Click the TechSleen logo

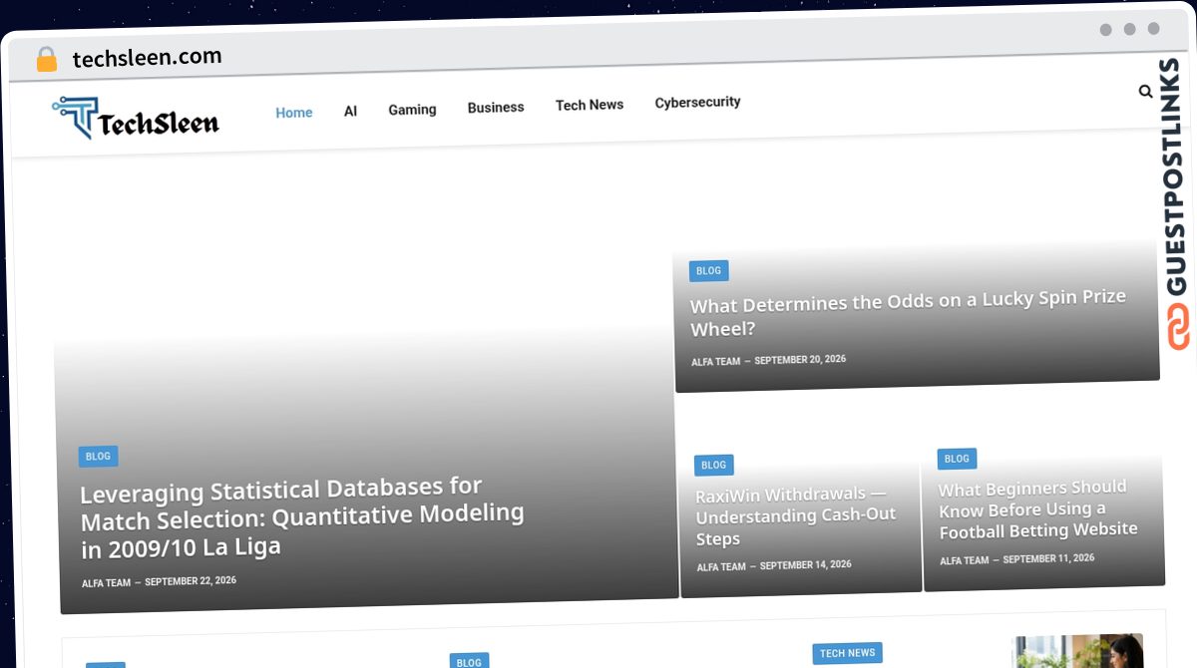[136, 119]
